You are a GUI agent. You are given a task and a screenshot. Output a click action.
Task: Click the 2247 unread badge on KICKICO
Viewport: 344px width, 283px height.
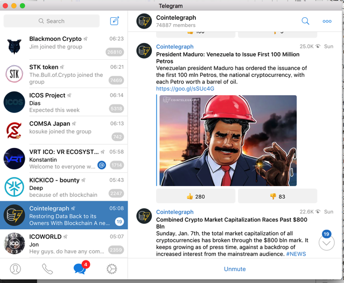(116, 193)
